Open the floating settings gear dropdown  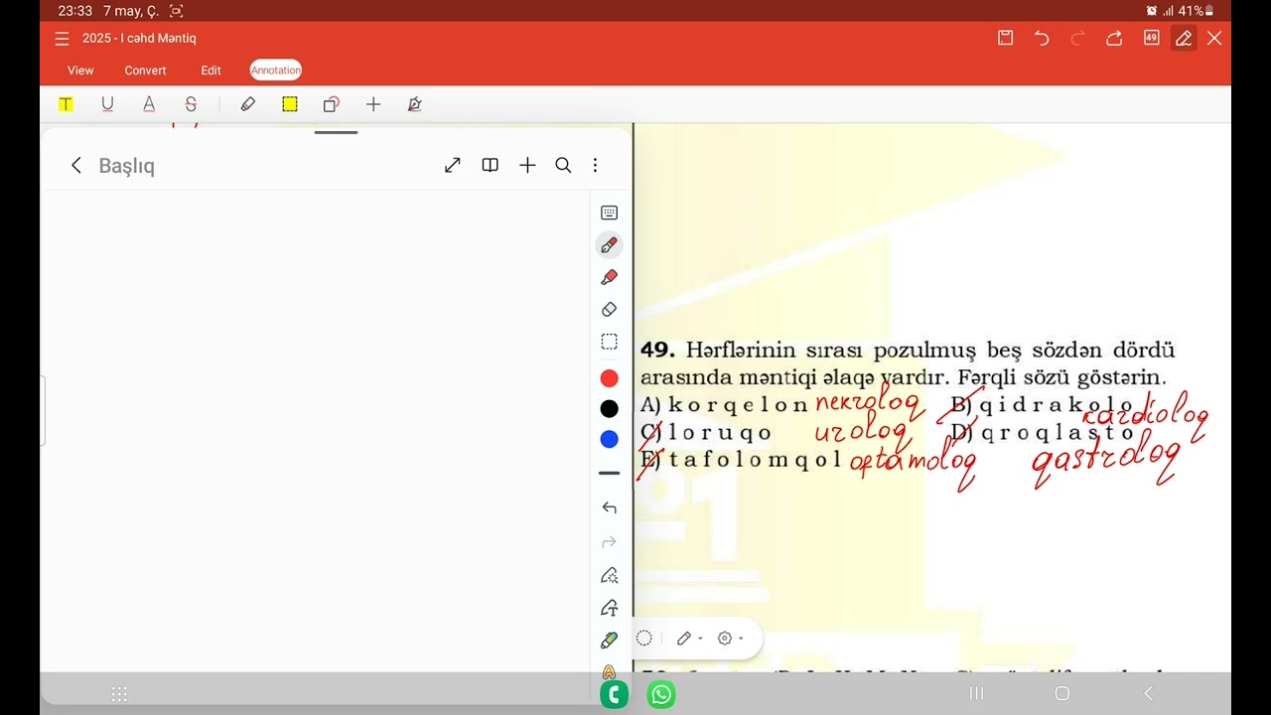(730, 639)
